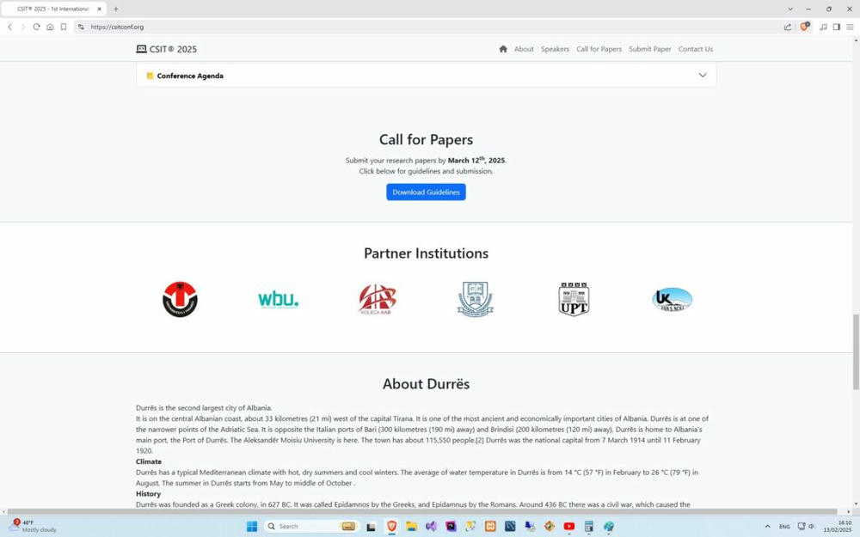Bookmark this page using the bookmark icon
860x537 pixels.
click(64, 27)
